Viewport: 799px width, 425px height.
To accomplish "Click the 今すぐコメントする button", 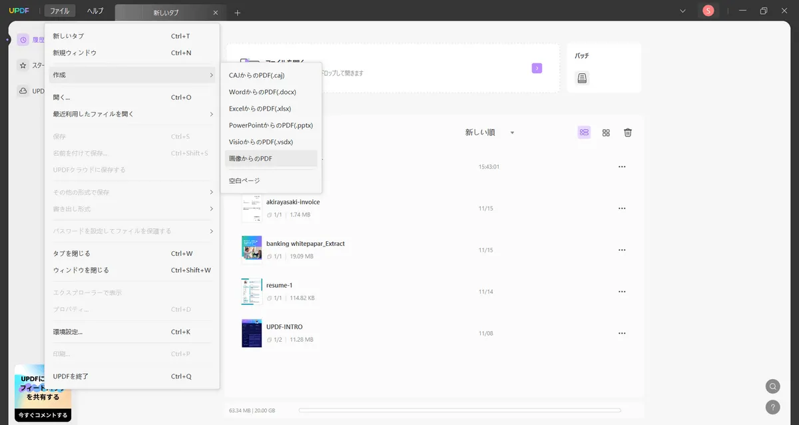I will click(x=43, y=415).
